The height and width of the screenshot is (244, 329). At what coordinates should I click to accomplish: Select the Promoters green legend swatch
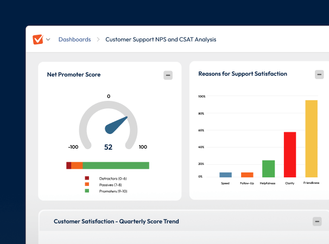coord(87,191)
